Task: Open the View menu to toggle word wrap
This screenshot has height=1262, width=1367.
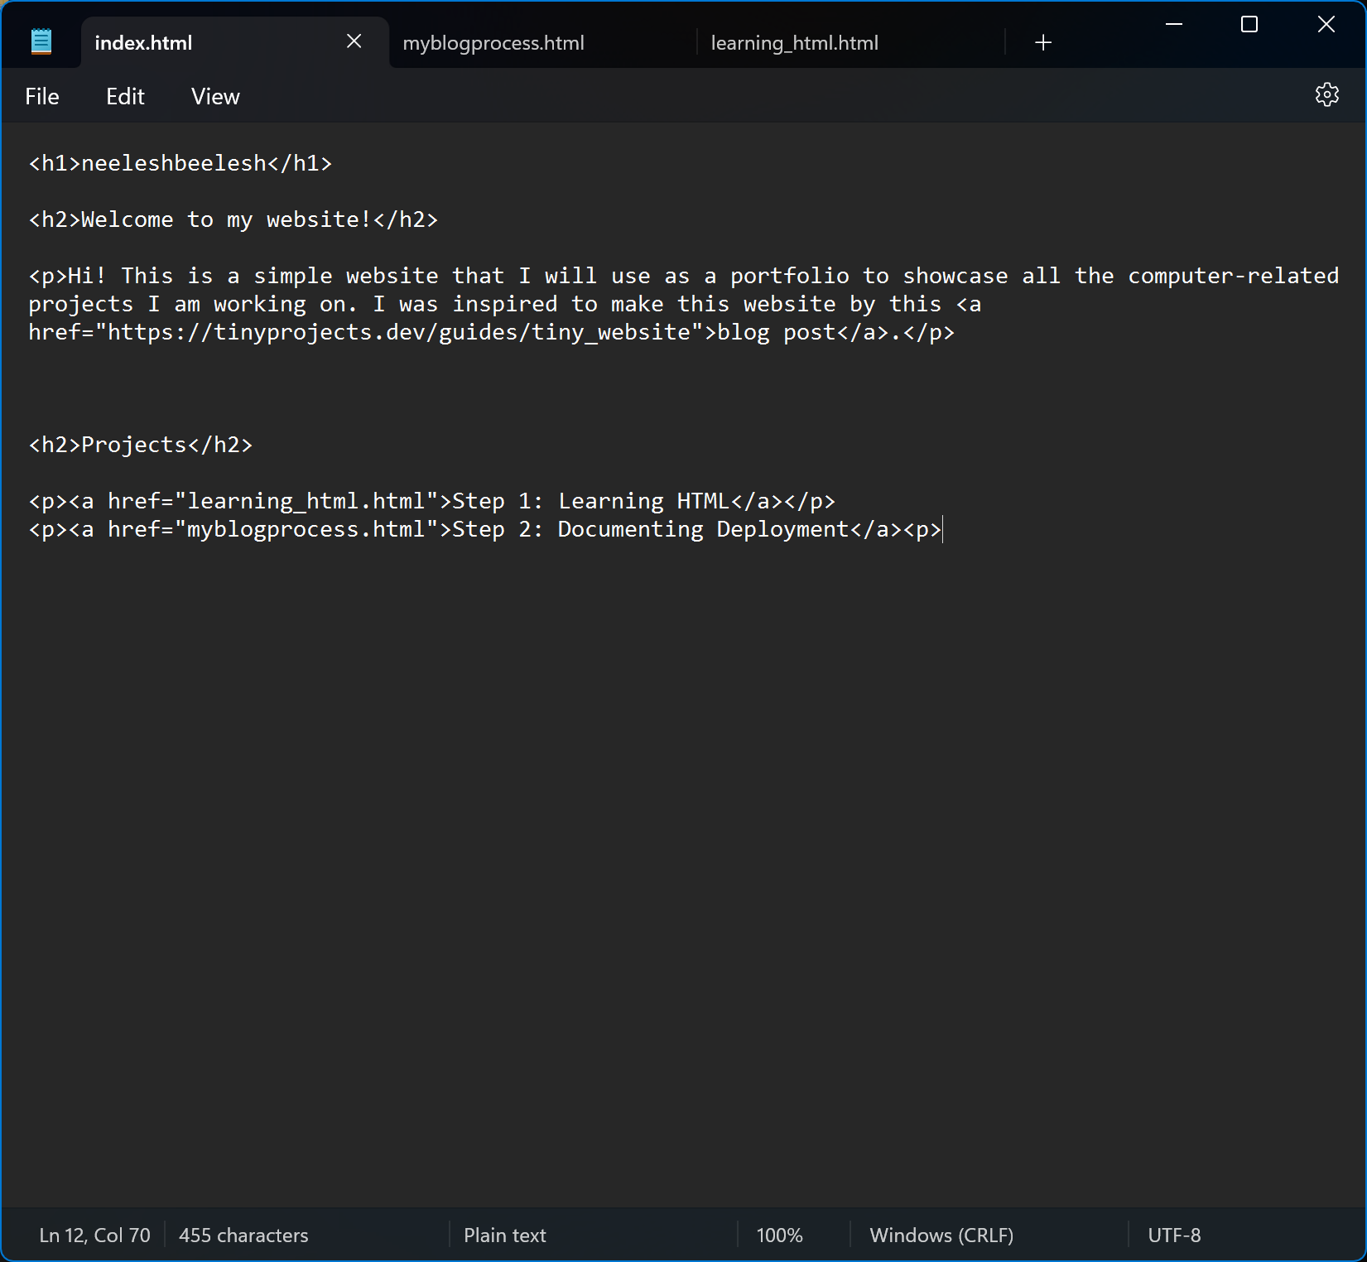Action: point(214,96)
